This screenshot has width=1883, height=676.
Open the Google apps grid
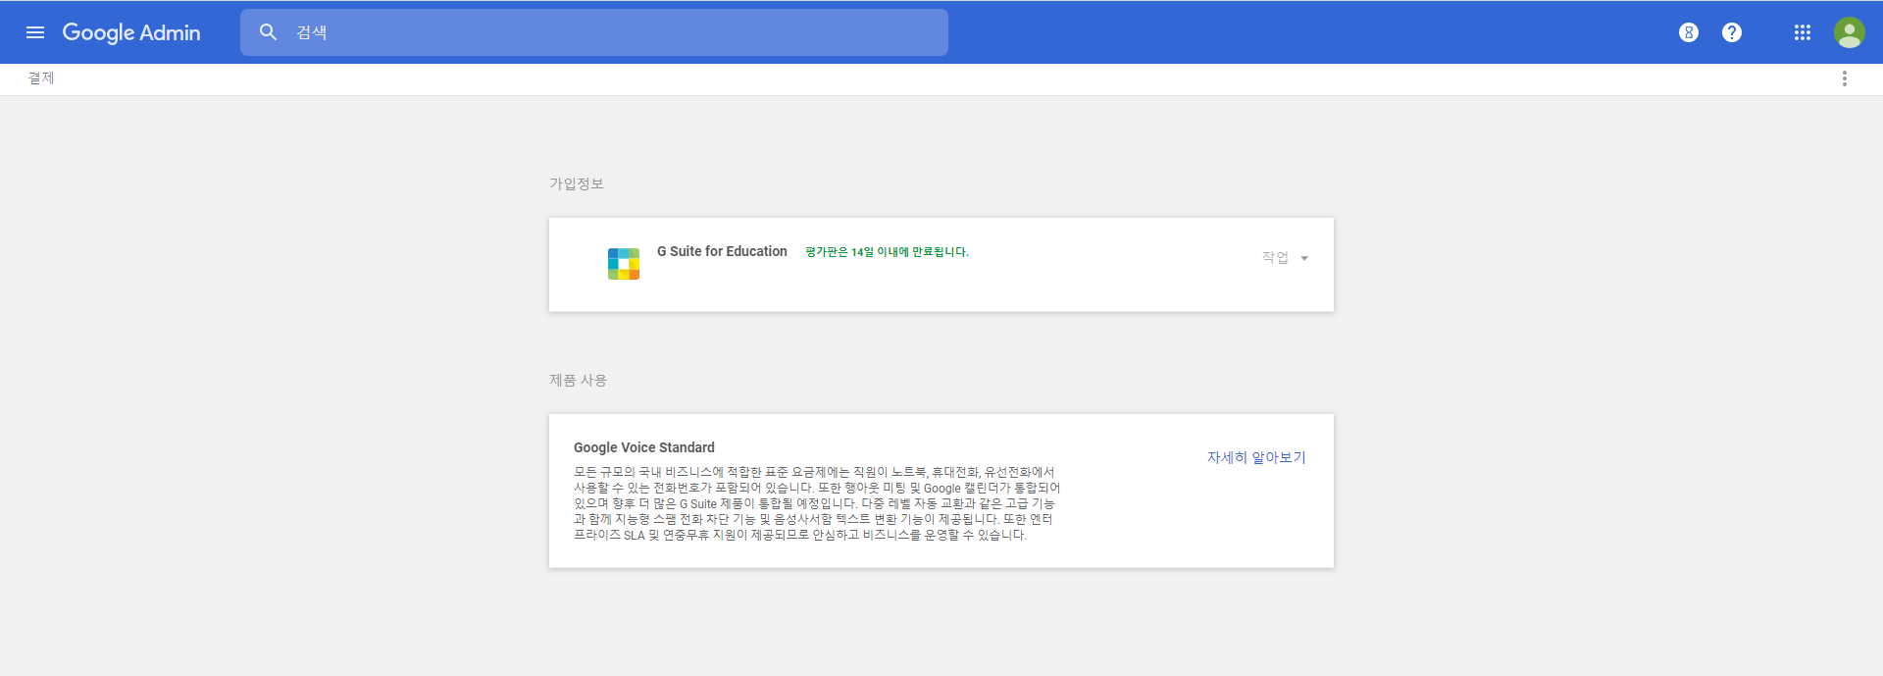click(x=1803, y=32)
